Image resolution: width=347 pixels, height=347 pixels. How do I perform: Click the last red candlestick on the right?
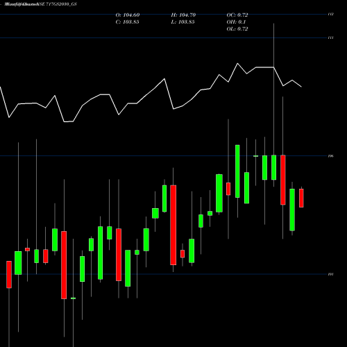(x=301, y=198)
